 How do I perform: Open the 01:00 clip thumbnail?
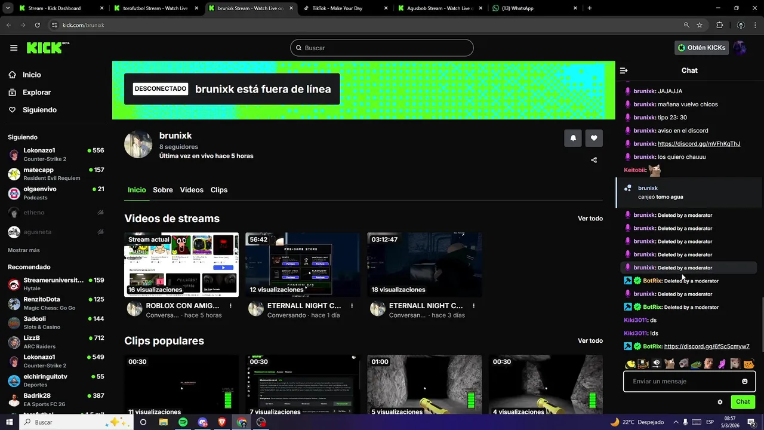point(424,385)
